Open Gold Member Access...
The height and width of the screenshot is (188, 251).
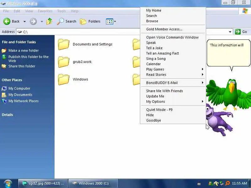(164, 29)
